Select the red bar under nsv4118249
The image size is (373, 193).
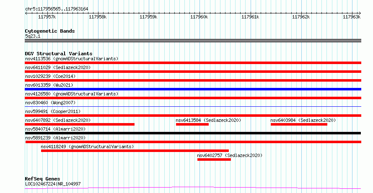point(135,151)
